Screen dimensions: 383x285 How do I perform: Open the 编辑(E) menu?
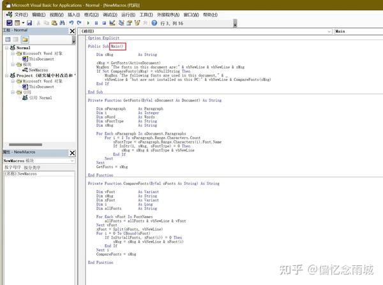click(x=39, y=15)
